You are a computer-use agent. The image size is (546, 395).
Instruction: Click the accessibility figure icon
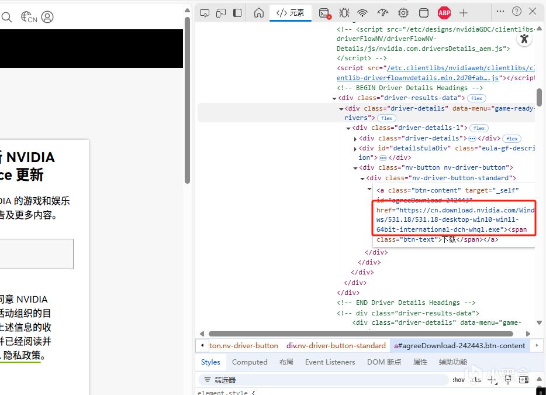click(x=524, y=39)
